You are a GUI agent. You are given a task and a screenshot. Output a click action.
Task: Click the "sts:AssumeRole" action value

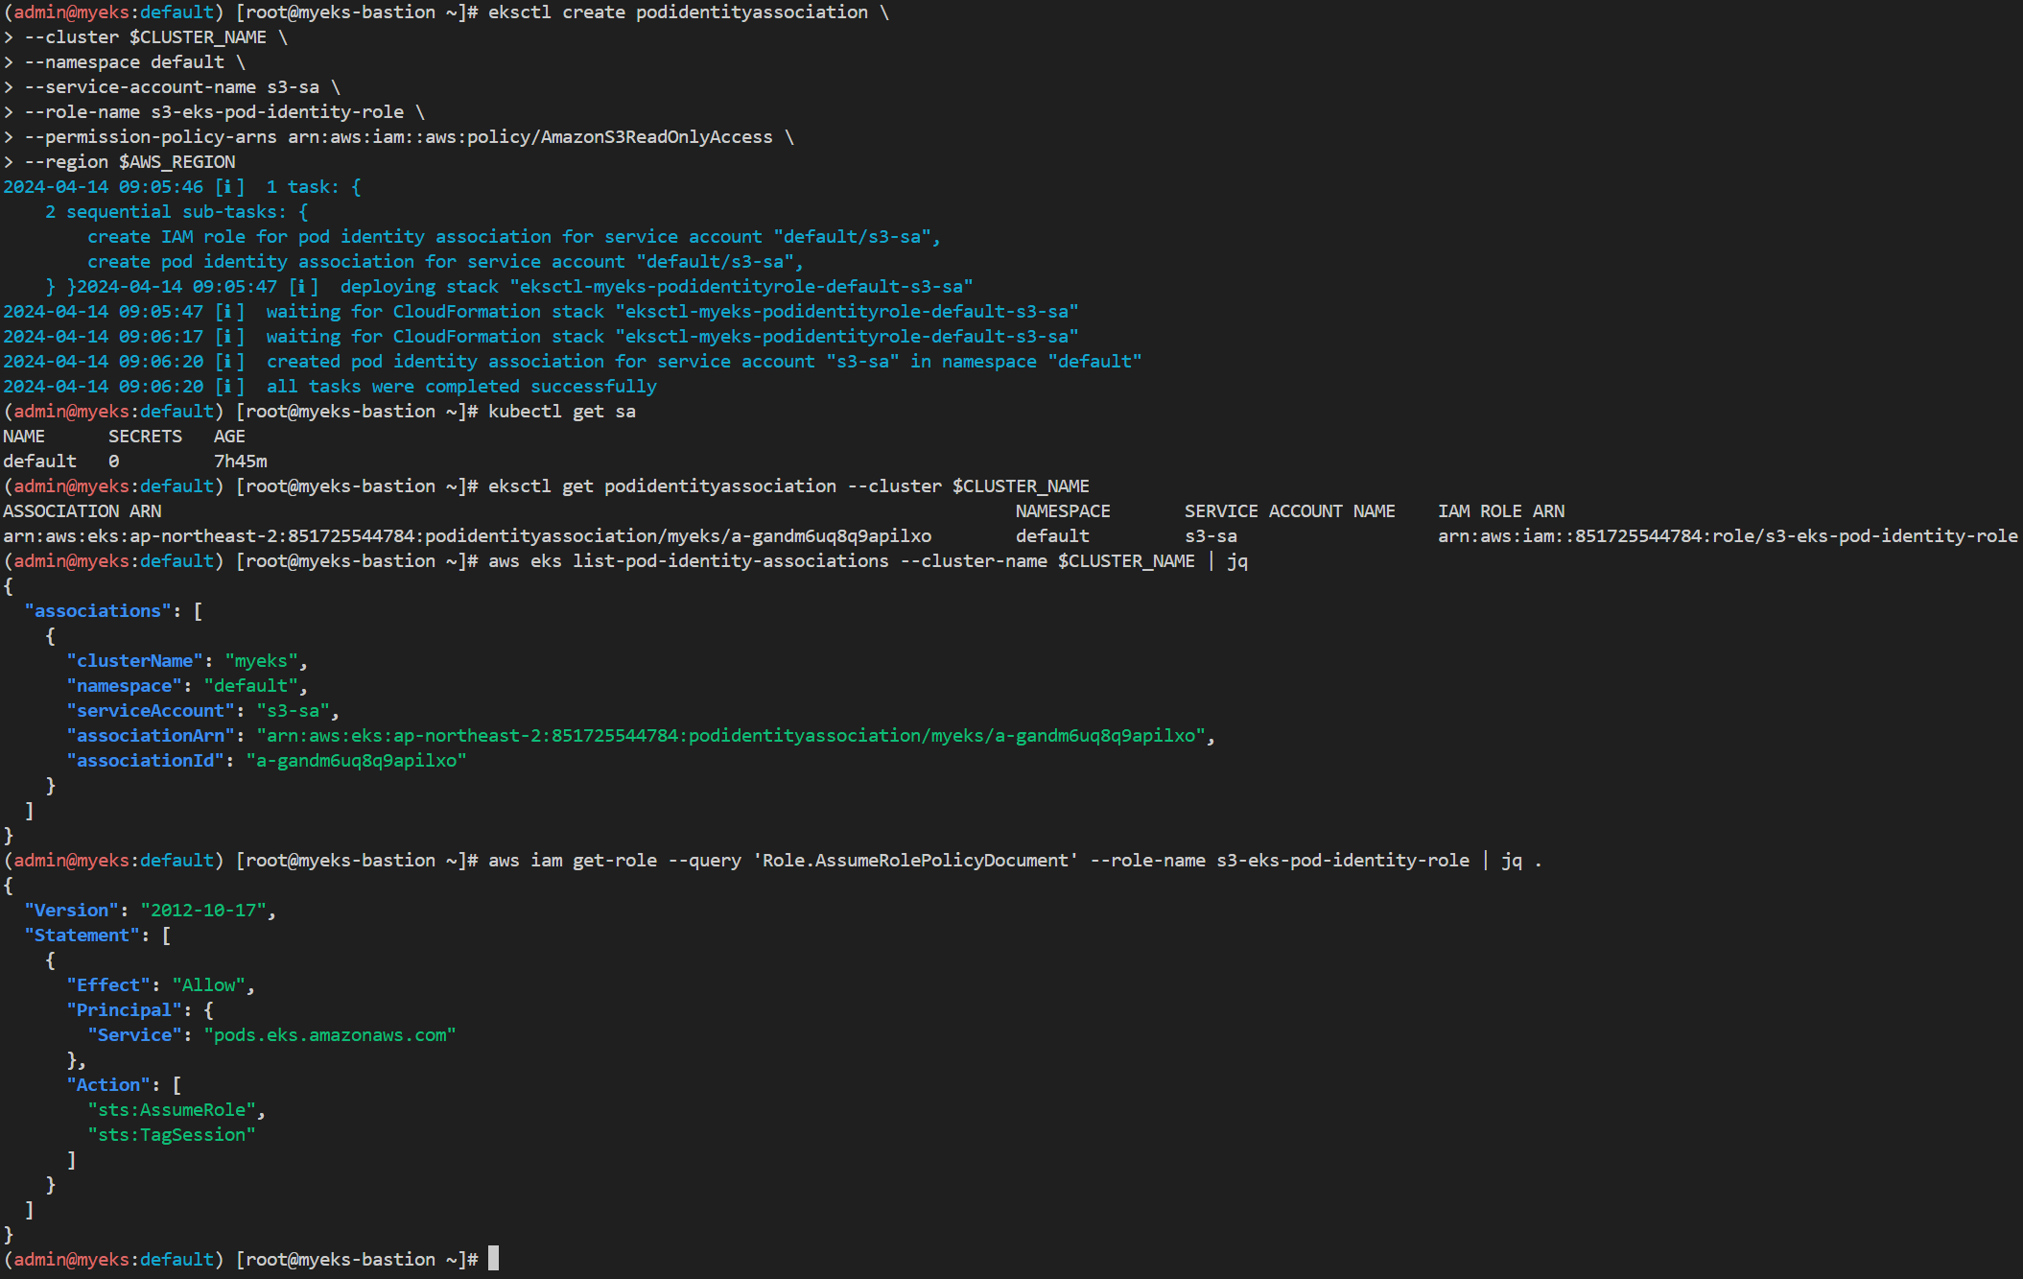coord(172,1110)
